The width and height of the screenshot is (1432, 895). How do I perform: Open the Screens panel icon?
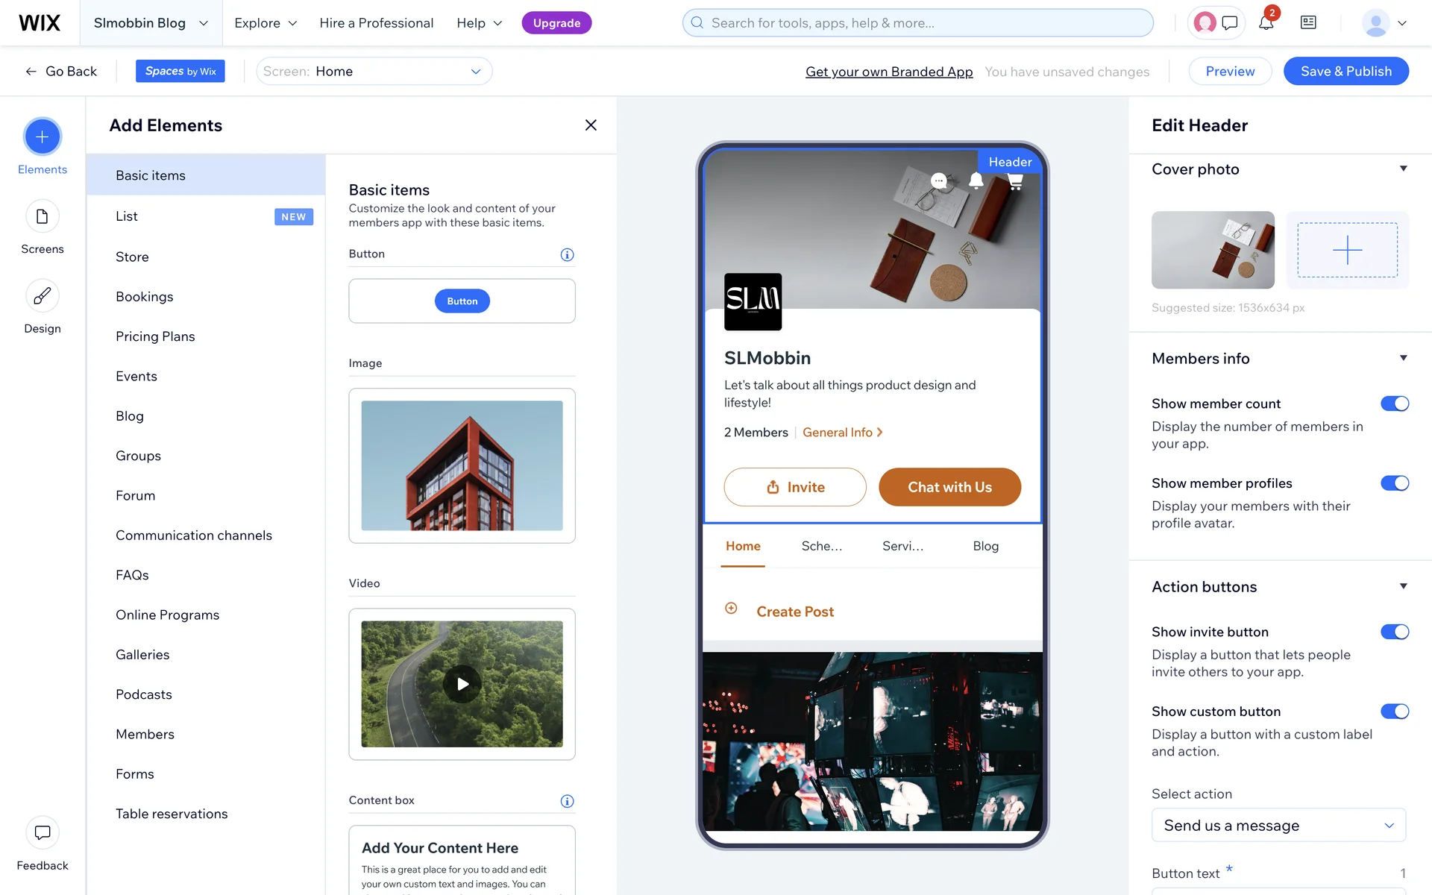pyautogui.click(x=43, y=216)
